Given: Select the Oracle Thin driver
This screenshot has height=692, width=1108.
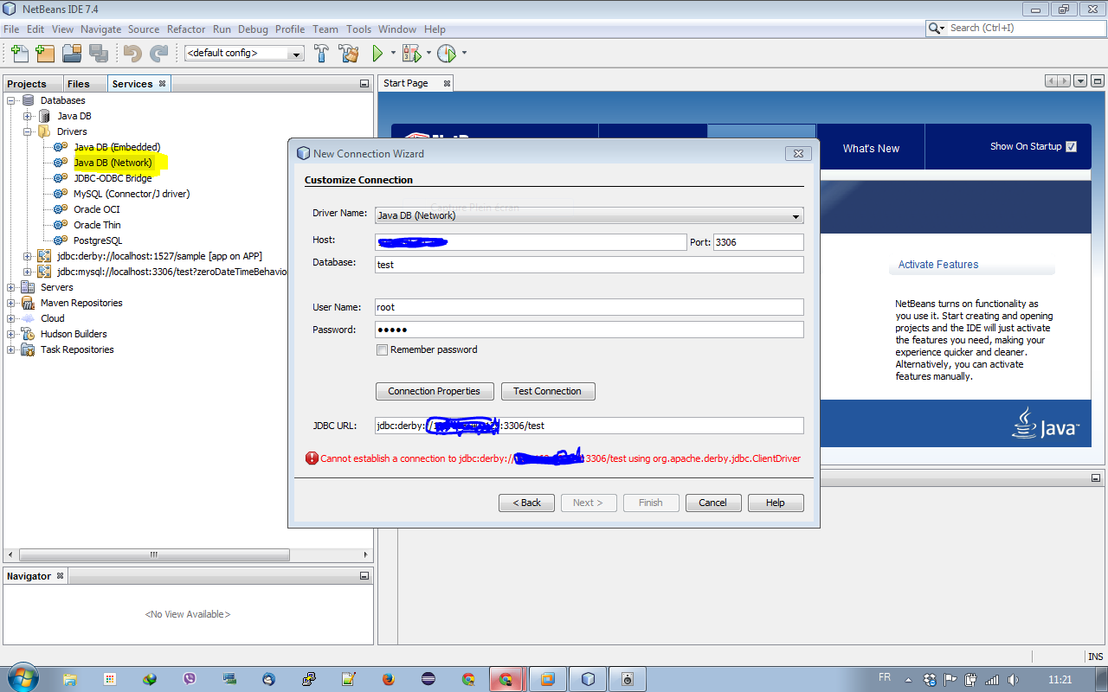Looking at the screenshot, I should (97, 225).
